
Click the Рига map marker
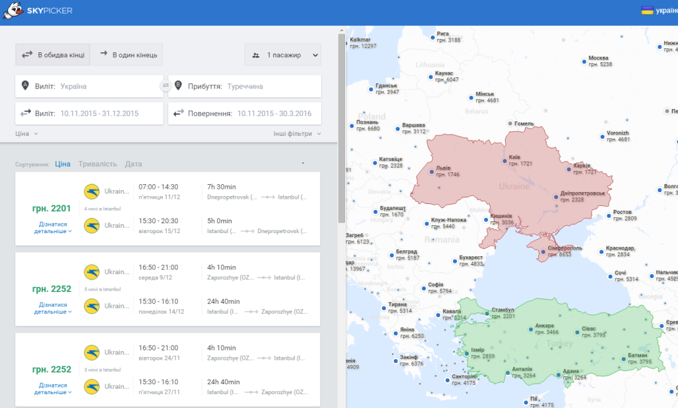(x=432, y=37)
